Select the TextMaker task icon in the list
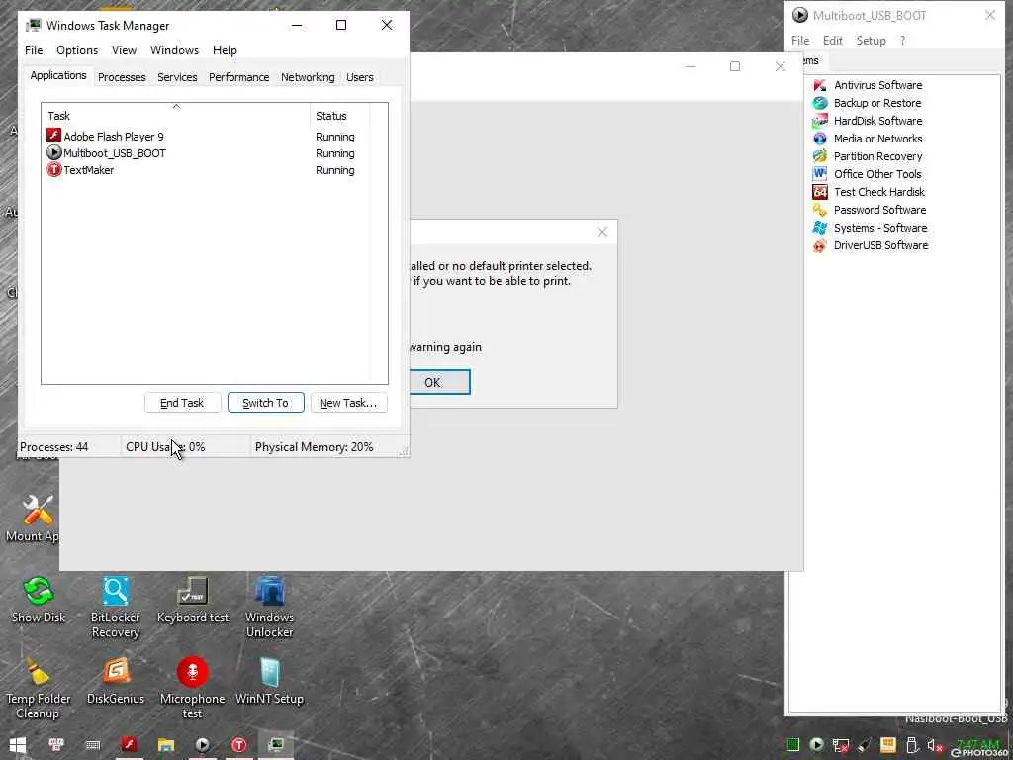 click(53, 170)
